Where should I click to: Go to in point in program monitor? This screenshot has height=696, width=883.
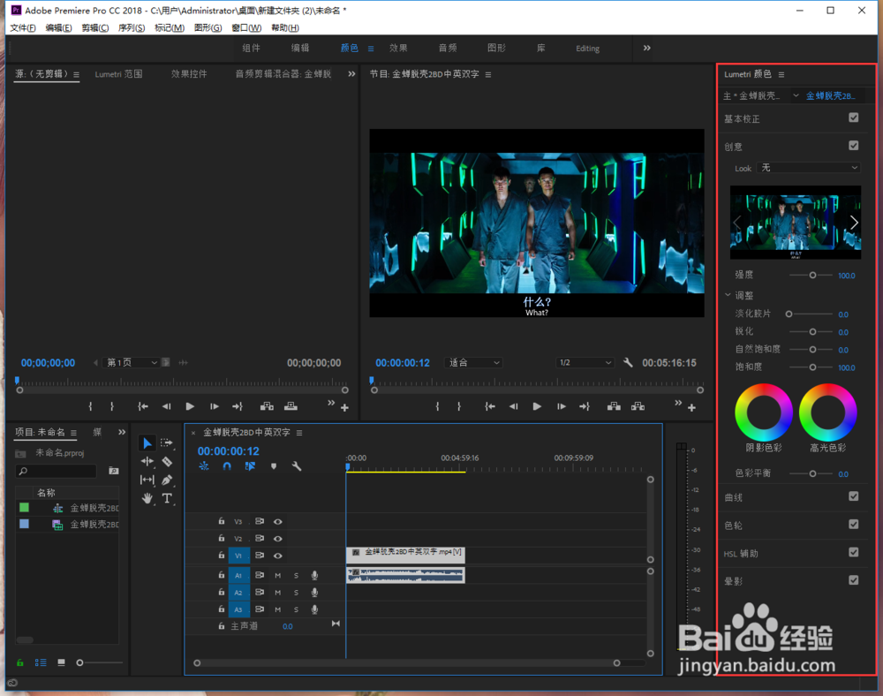[490, 406]
